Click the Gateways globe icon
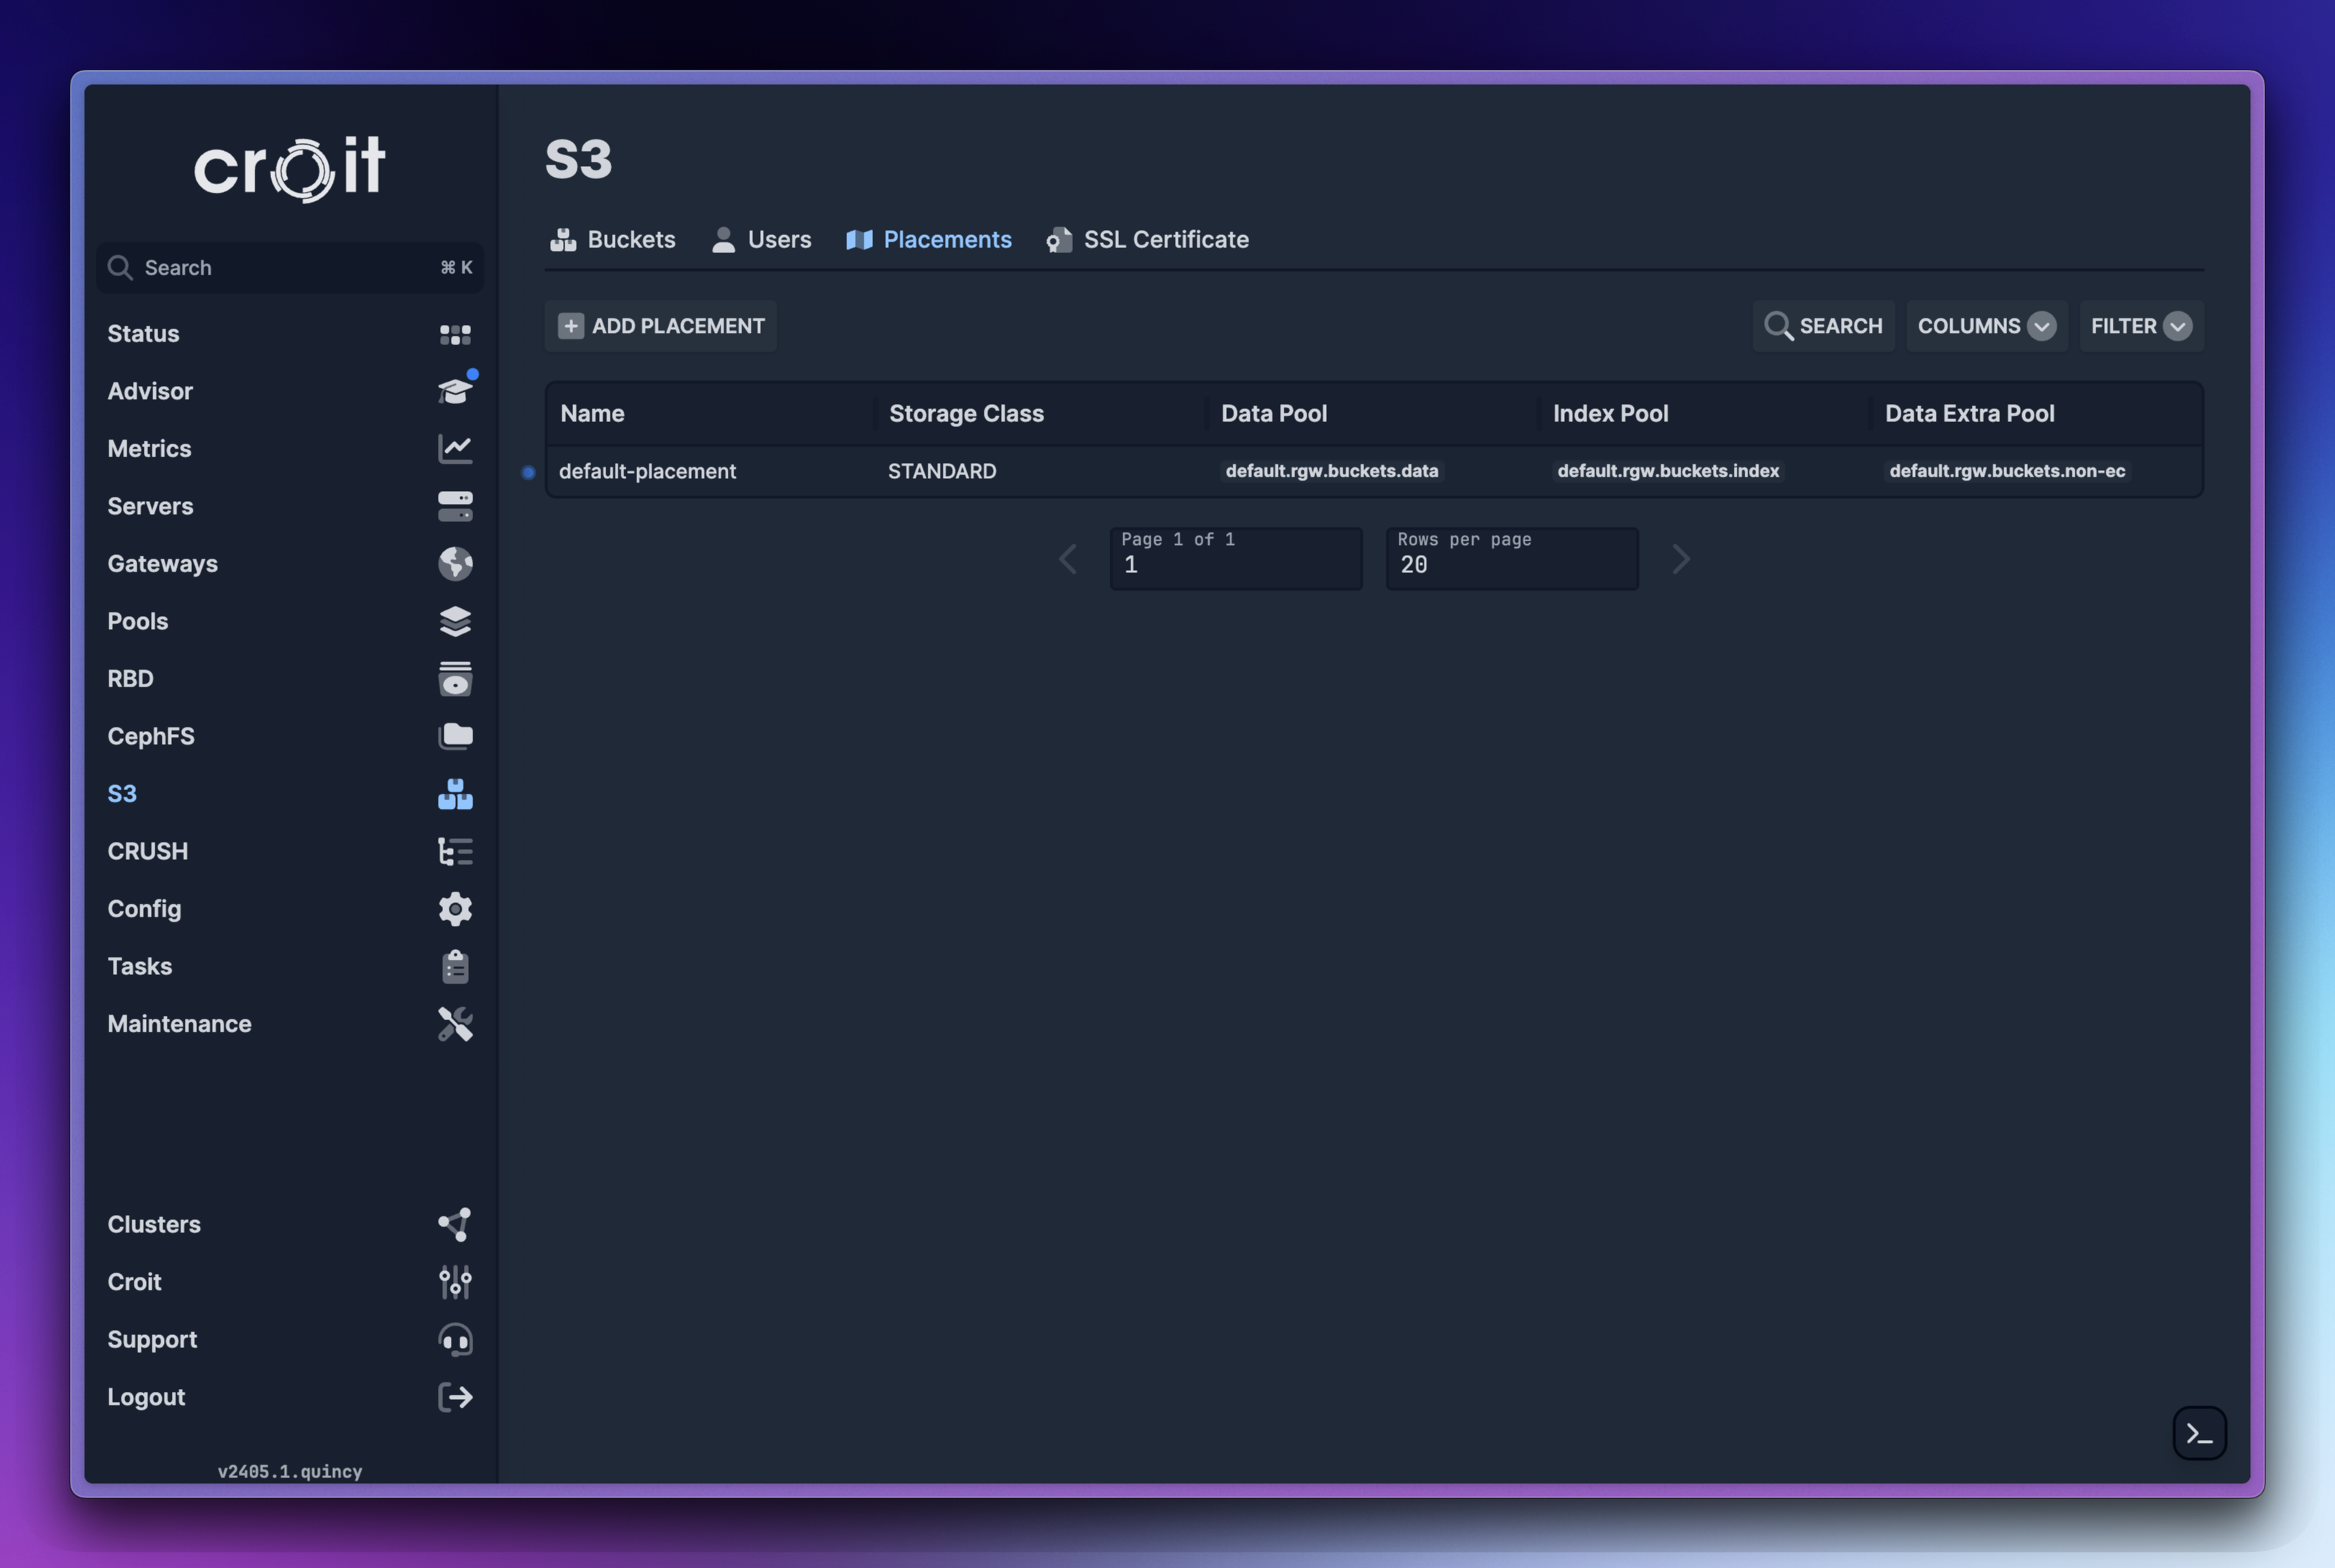Viewport: 2335px width, 1568px height. (455, 564)
